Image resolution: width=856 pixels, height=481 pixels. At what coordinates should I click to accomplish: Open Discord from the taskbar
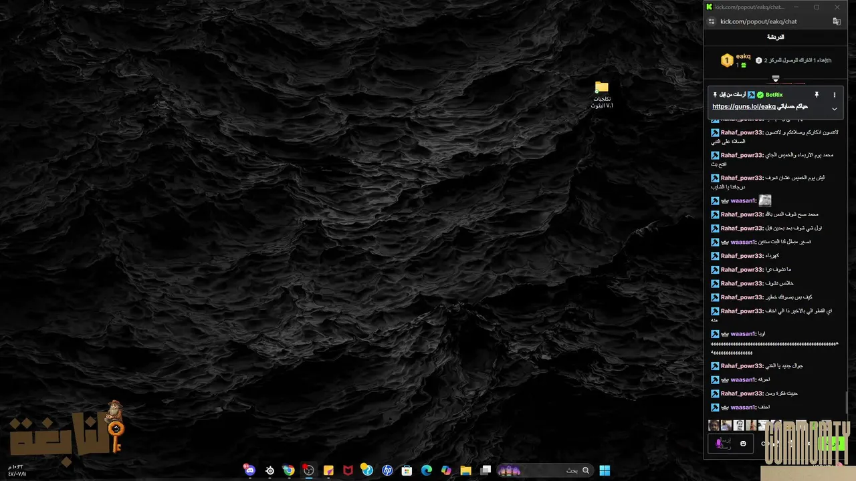point(249,470)
